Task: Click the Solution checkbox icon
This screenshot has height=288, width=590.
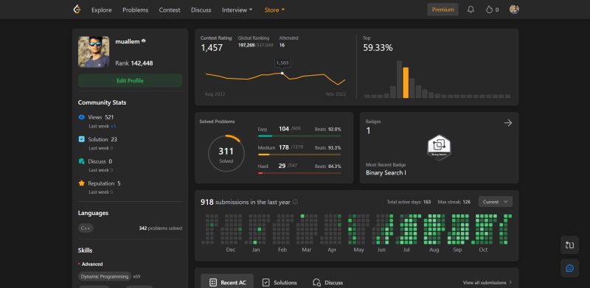Action: coord(82,139)
